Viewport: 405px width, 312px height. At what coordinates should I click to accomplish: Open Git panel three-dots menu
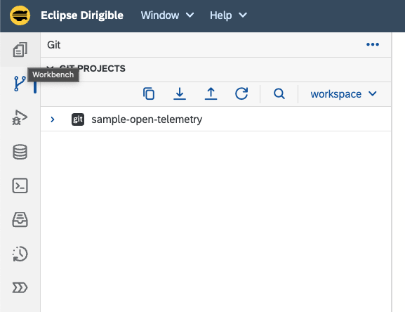(x=373, y=45)
